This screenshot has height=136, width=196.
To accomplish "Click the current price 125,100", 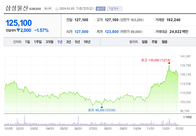I will click(x=19, y=23).
